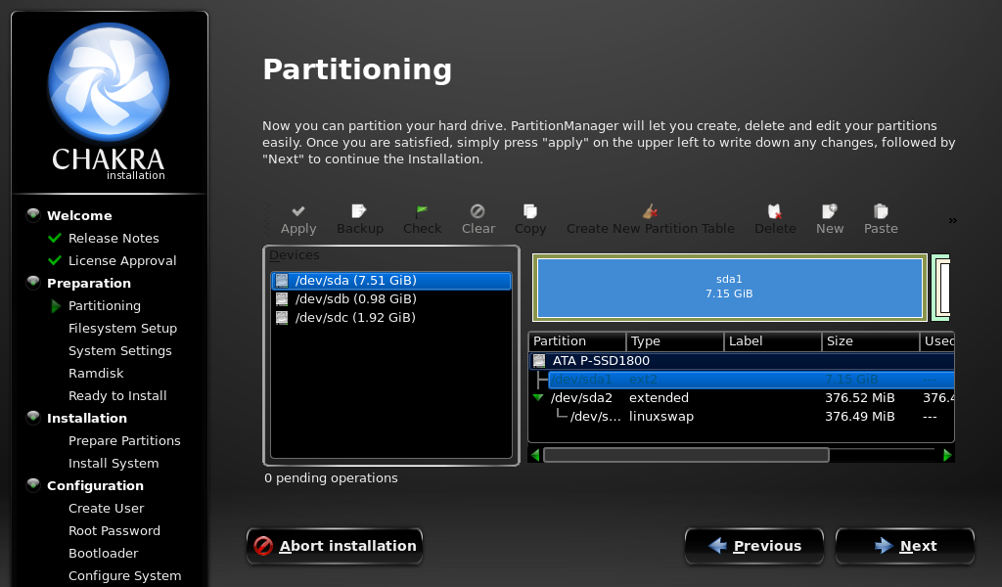The height and width of the screenshot is (587, 1002).
Task: Click the /dev/sdc disk icon
Action: tap(282, 317)
